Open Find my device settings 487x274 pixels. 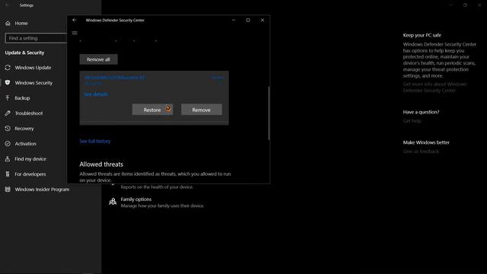click(x=30, y=159)
